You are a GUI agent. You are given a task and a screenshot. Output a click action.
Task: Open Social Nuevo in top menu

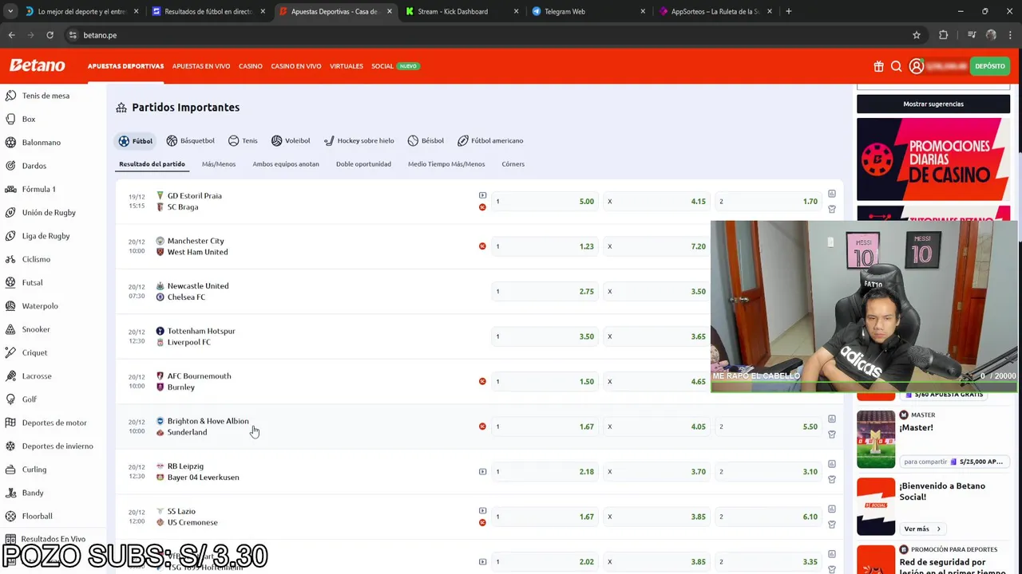(x=395, y=66)
